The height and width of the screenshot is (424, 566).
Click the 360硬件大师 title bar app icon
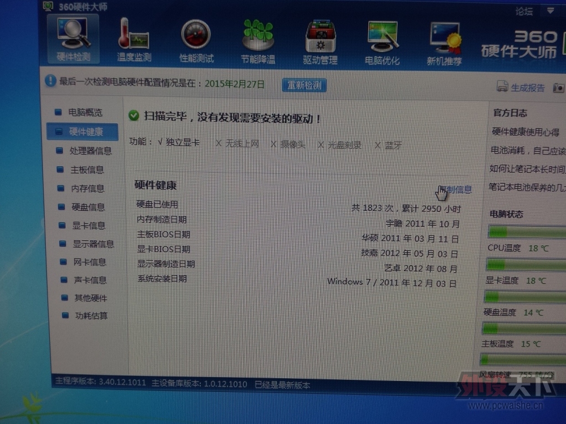[x=48, y=6]
